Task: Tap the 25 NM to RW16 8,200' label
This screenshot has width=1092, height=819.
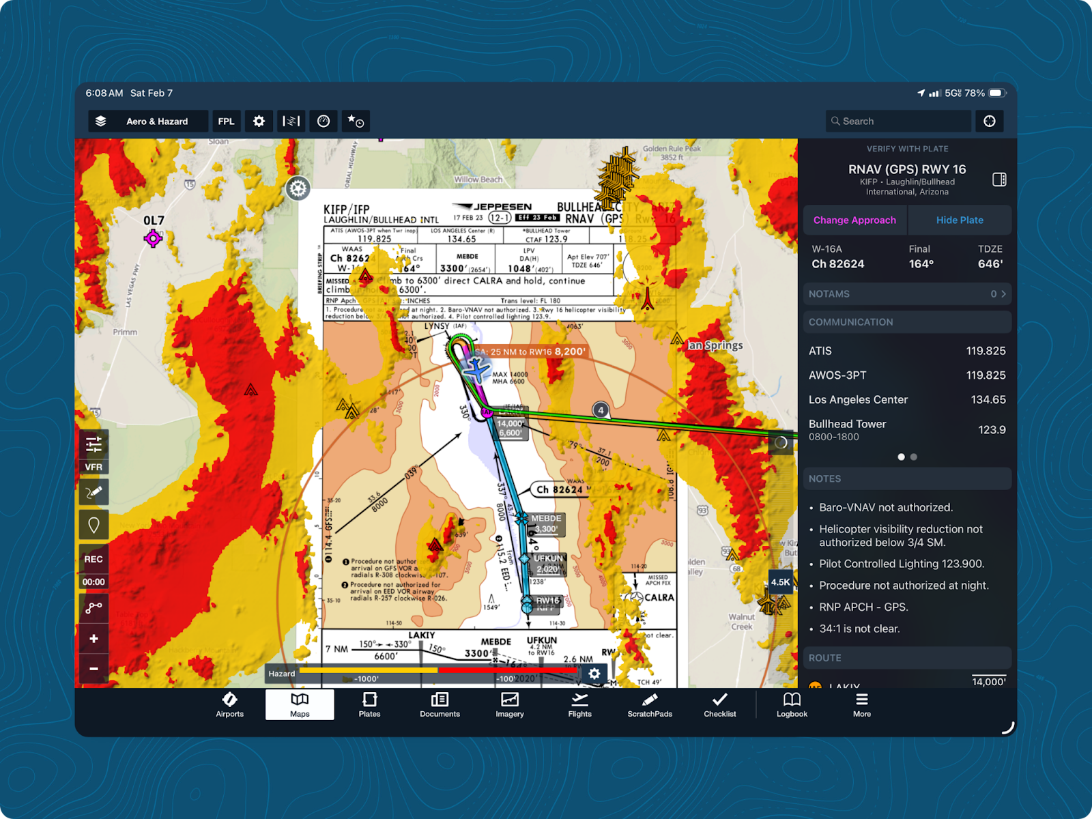Action: (x=530, y=351)
